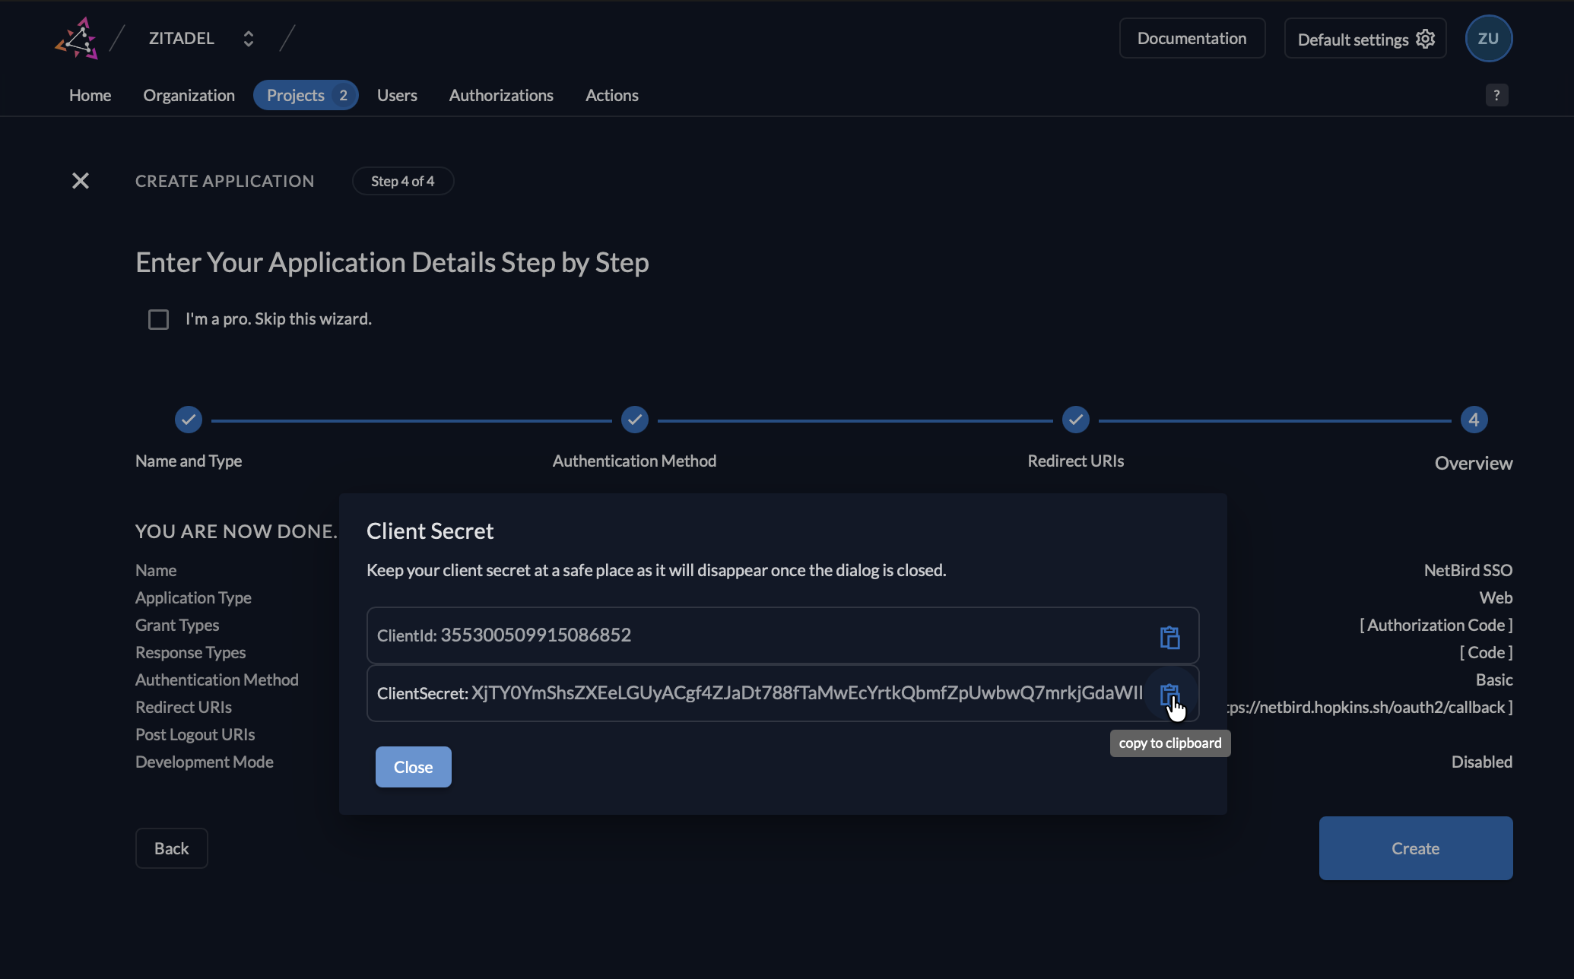Open the ZU user avatar menu

pos(1488,38)
